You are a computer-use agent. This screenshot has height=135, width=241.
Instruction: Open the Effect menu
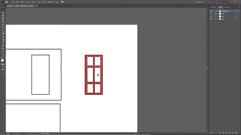click(x=39, y=2)
